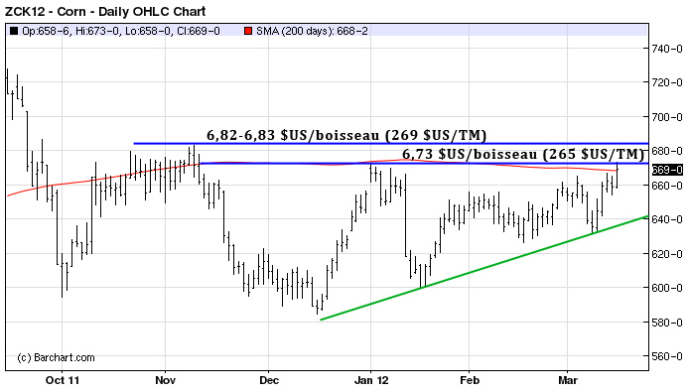Click the Dec date axis label
This screenshot has height=392, width=689.
coord(268,380)
